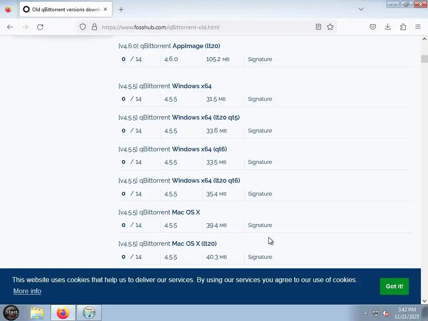Open Signature for the 35.4 MB file

click(x=260, y=194)
